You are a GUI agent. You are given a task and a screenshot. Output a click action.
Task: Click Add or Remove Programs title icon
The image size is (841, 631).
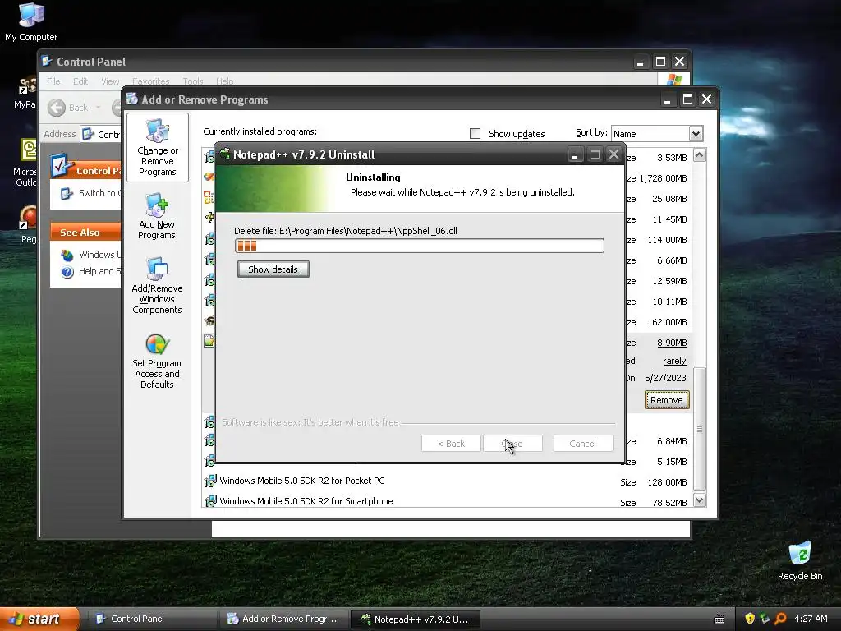pyautogui.click(x=132, y=99)
